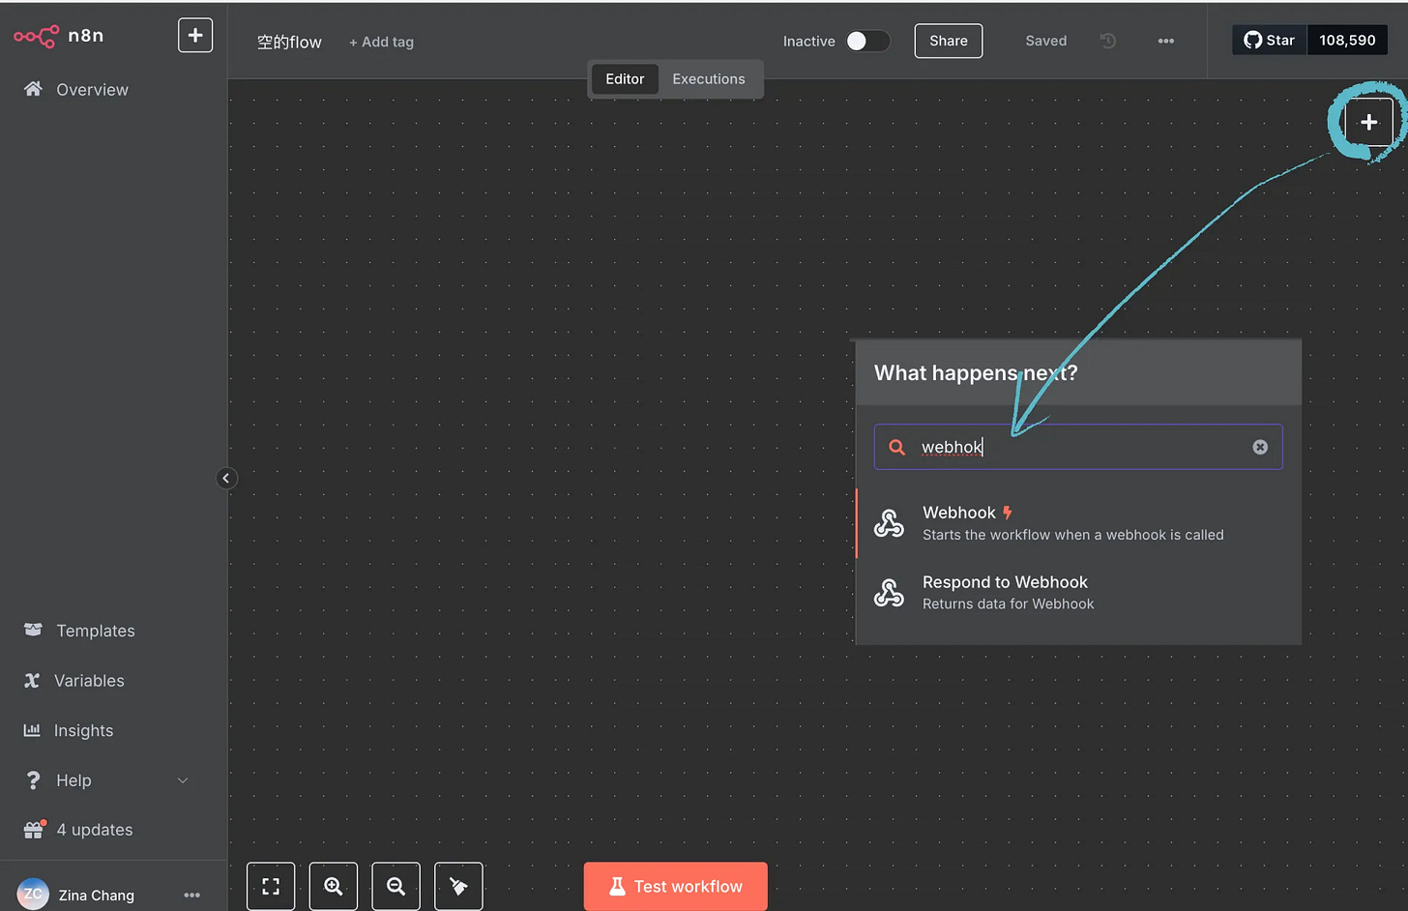Open user options next to Zina Chang
The image size is (1408, 911).
click(191, 896)
